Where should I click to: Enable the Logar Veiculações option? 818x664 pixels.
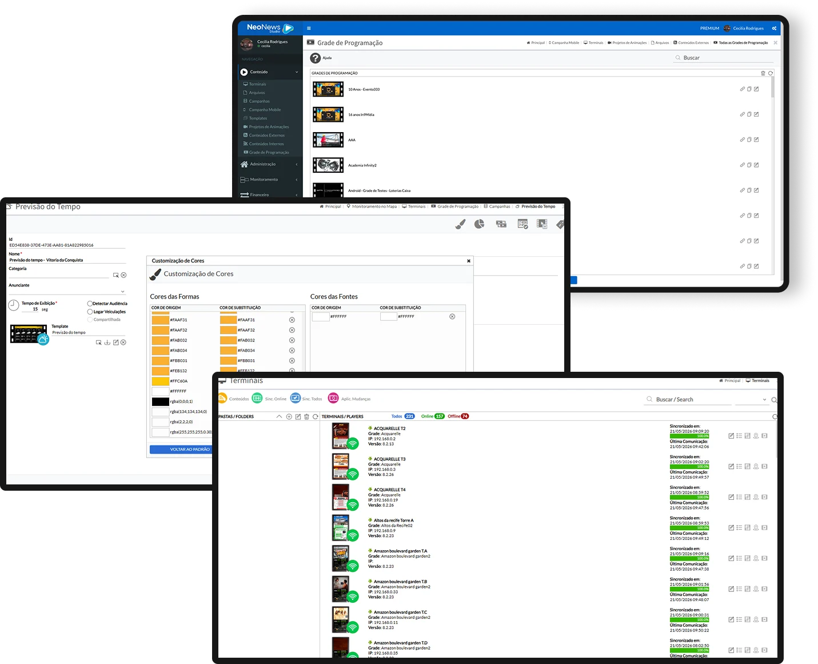coord(90,312)
